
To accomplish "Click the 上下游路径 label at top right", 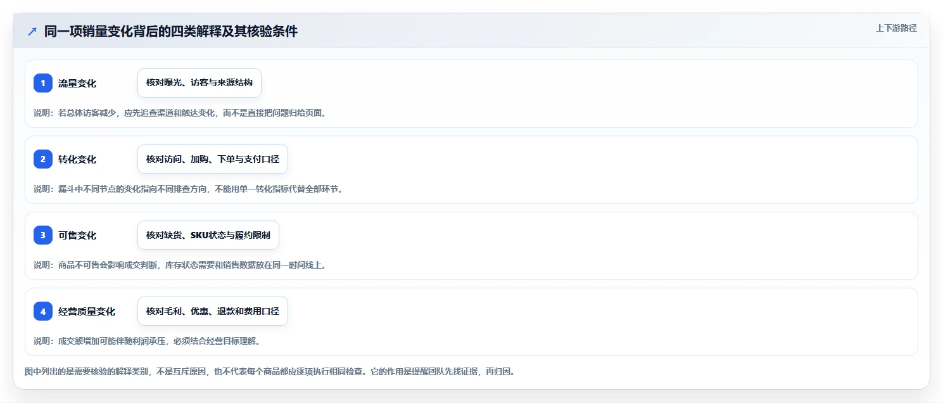I will (896, 28).
